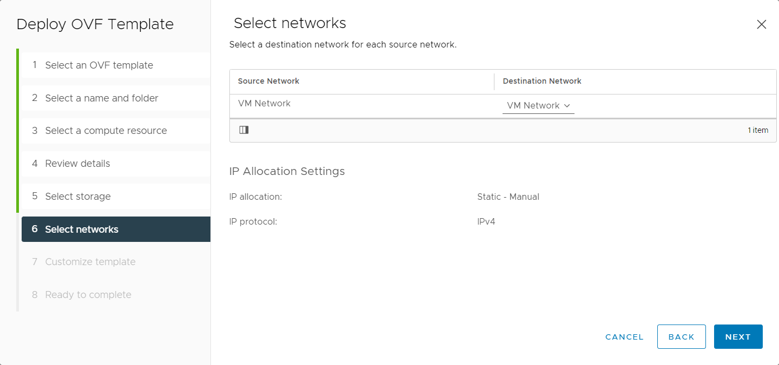This screenshot has width=779, height=365.
Task: Return to step 4 Review details
Action: 115,164
